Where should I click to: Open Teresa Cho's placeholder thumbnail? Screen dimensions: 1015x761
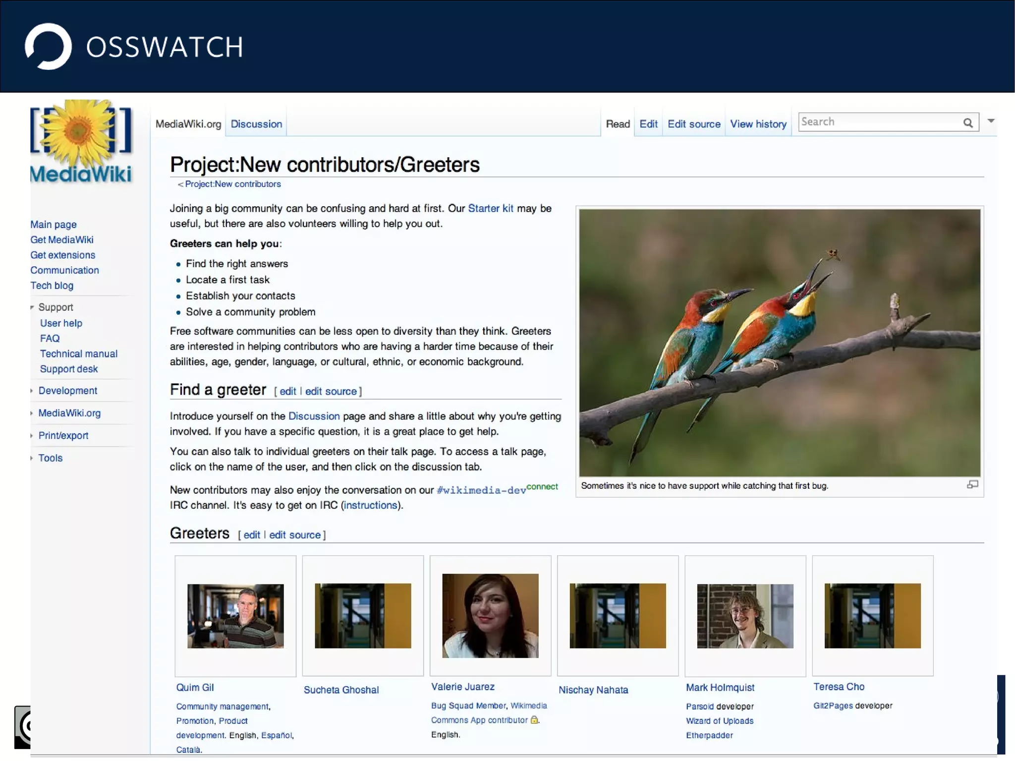(x=872, y=616)
